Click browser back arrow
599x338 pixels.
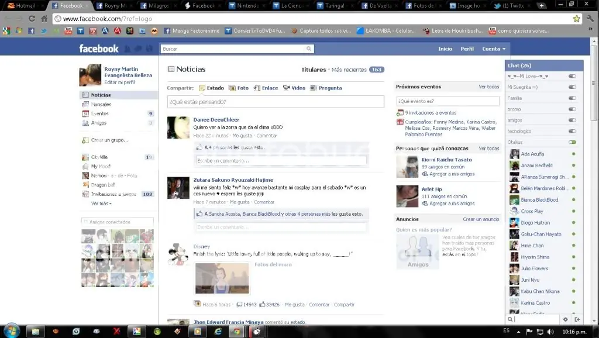(x=8, y=18)
